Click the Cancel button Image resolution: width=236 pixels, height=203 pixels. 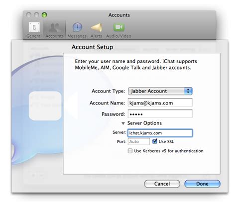click(162, 184)
